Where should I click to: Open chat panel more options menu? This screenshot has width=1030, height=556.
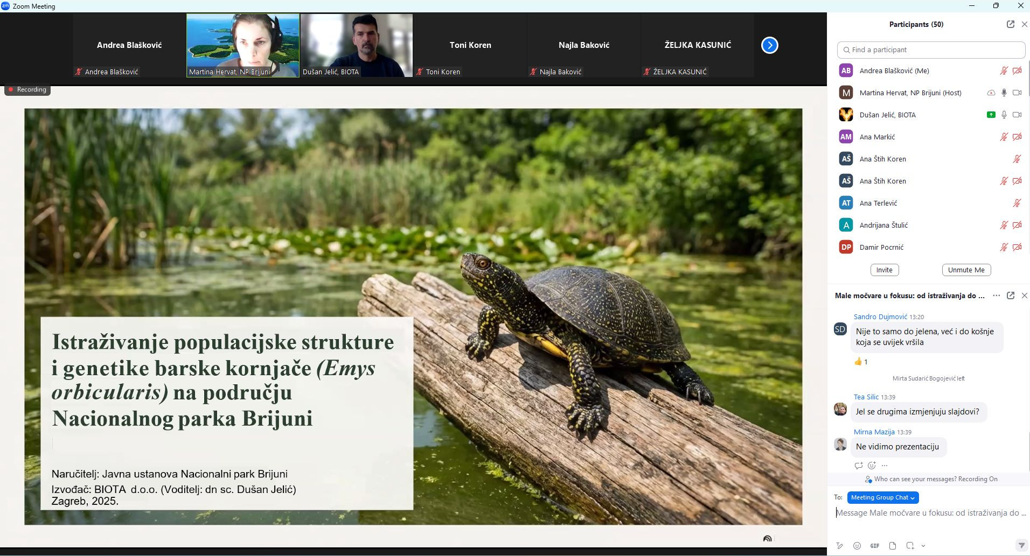point(997,295)
